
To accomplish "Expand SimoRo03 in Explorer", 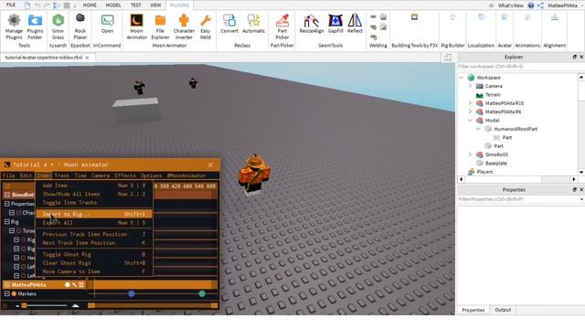I will (470, 154).
